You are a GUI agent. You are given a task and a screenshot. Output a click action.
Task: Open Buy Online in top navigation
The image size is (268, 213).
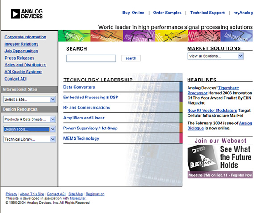(x=133, y=13)
